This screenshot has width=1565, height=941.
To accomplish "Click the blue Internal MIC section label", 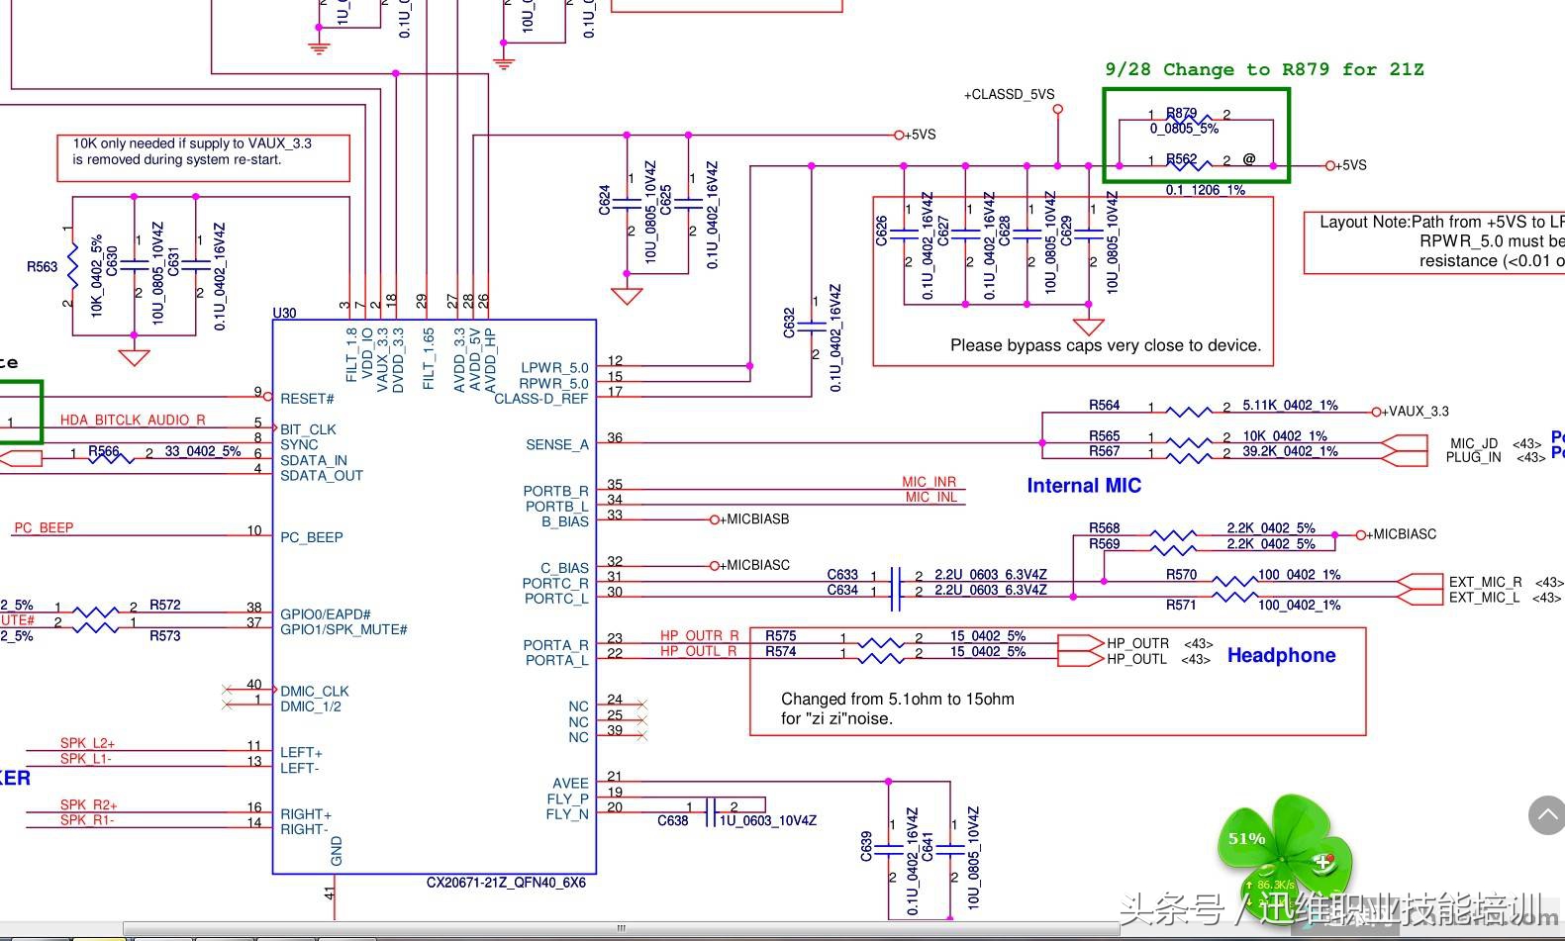I will pyautogui.click(x=1084, y=486).
